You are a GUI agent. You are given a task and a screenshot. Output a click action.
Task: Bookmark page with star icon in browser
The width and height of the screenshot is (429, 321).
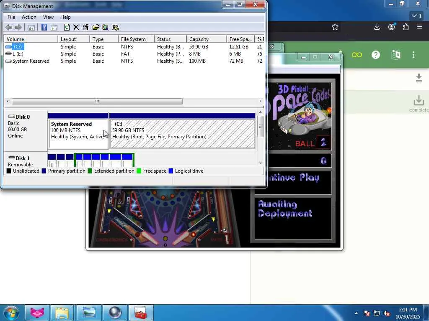point(335,27)
